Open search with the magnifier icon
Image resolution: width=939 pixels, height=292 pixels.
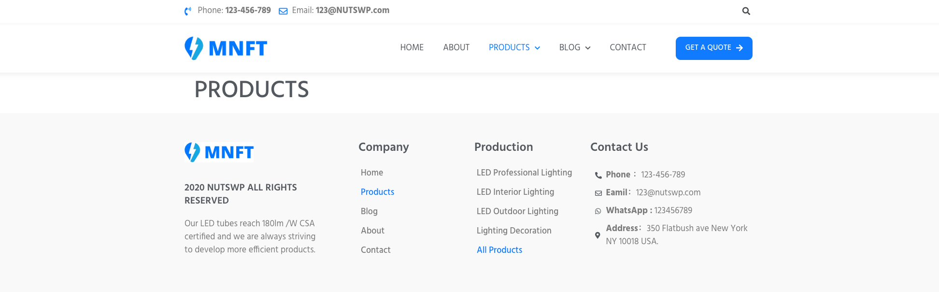tap(746, 11)
